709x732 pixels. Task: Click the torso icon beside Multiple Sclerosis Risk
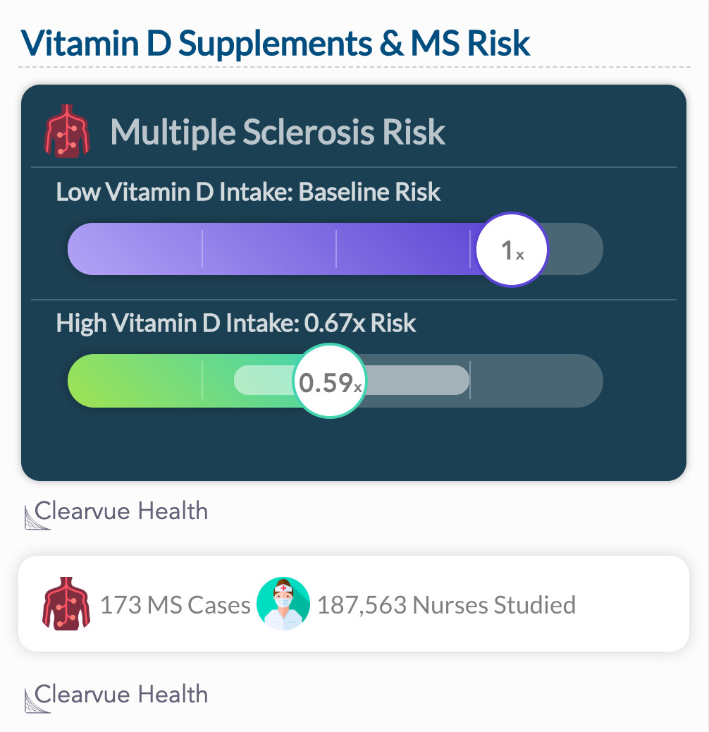pos(67,131)
